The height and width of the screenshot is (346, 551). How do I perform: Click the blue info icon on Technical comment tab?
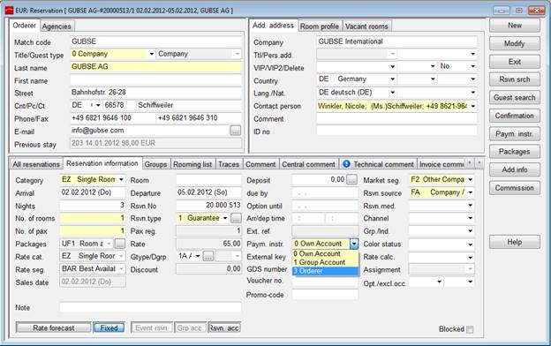pos(346,163)
